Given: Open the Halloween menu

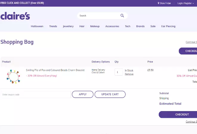Looking at the screenshot, I should [37, 26].
